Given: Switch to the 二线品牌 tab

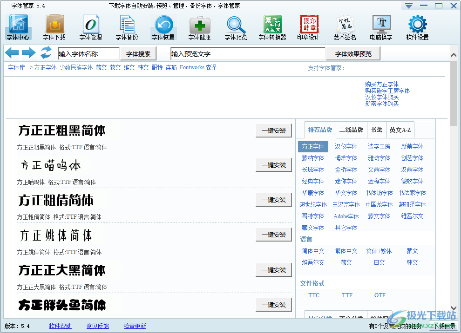Looking at the screenshot, I should [352, 130].
